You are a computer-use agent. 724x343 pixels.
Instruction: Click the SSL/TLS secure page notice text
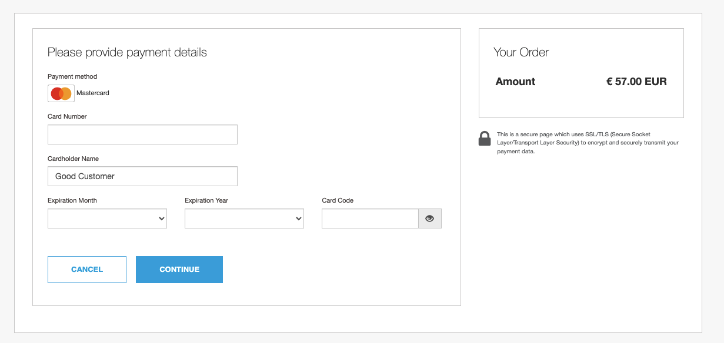coord(588,143)
